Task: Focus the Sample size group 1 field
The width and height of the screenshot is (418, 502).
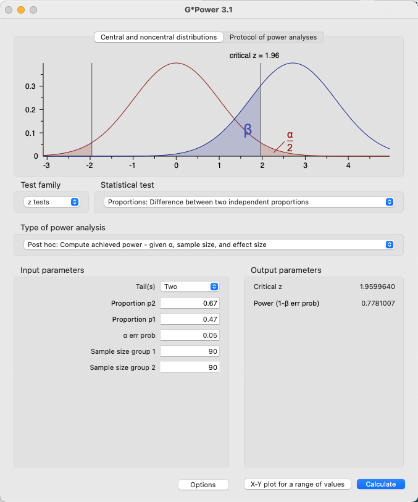Action: (190, 351)
